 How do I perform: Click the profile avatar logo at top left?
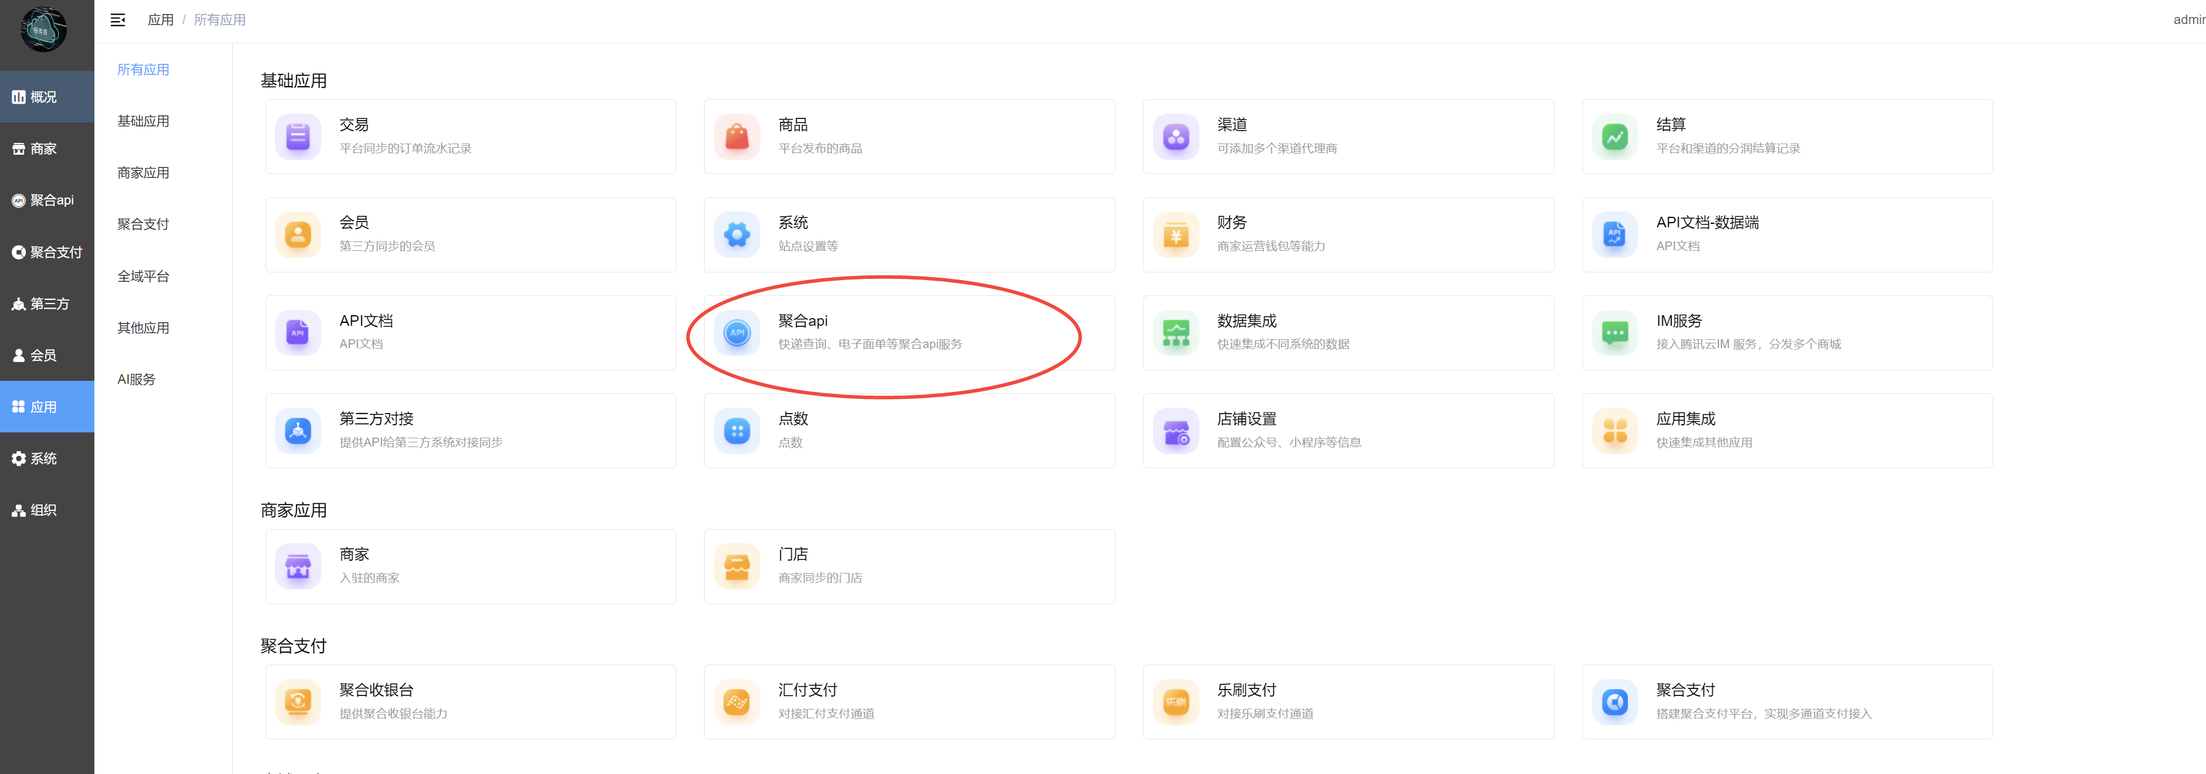[x=44, y=30]
